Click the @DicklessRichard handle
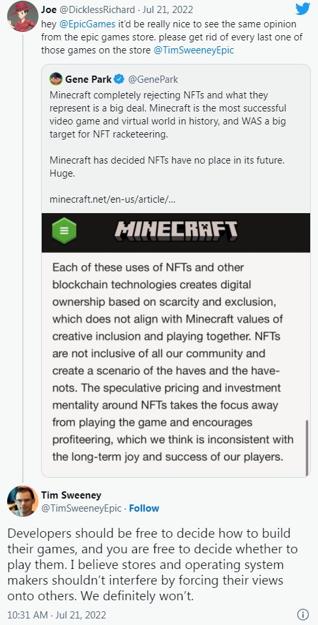Image resolution: width=318 pixels, height=625 pixels. point(98,10)
